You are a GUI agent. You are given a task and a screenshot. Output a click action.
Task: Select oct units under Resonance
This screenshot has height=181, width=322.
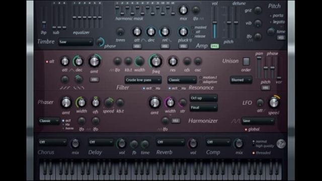point(173,88)
